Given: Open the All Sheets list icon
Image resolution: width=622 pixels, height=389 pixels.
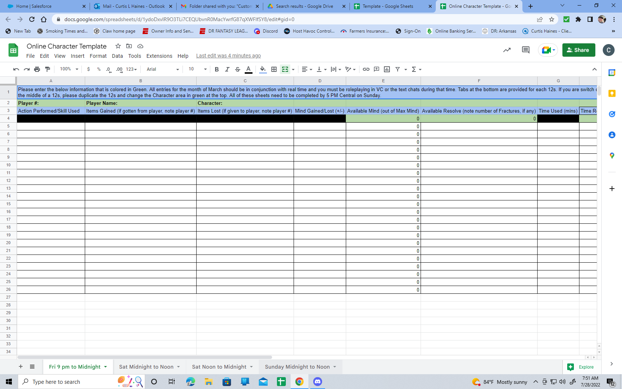Looking at the screenshot, I should 32,367.
